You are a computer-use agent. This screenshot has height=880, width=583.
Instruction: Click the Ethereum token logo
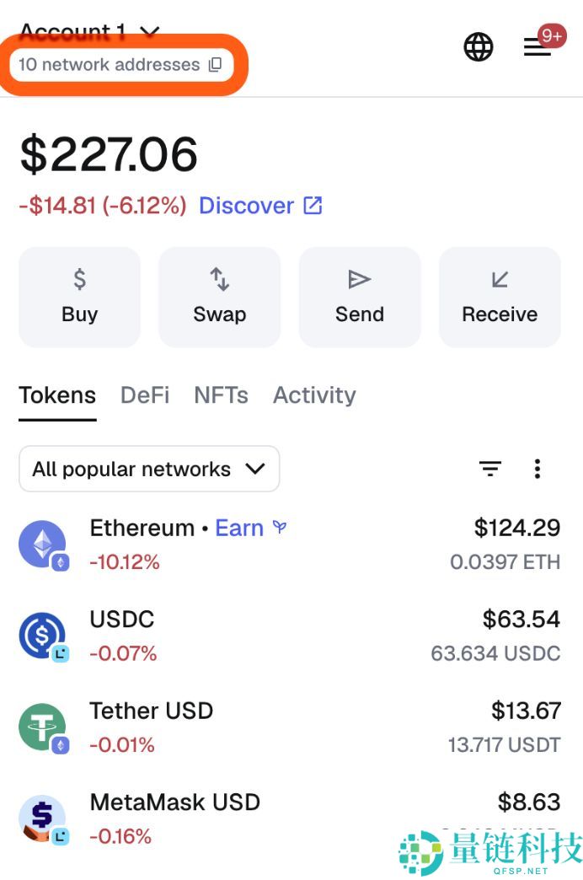click(43, 543)
